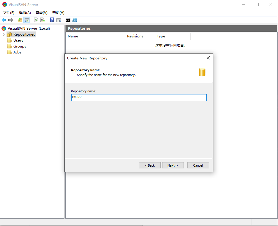Click the Repositories pane header bar
The width and height of the screenshot is (278, 226).
(x=171, y=29)
